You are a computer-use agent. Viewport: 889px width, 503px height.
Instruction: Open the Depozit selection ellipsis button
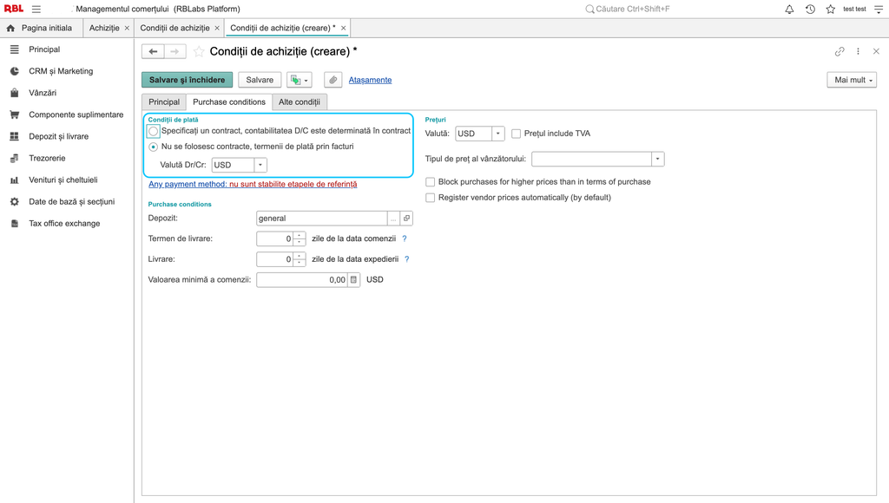click(x=393, y=218)
